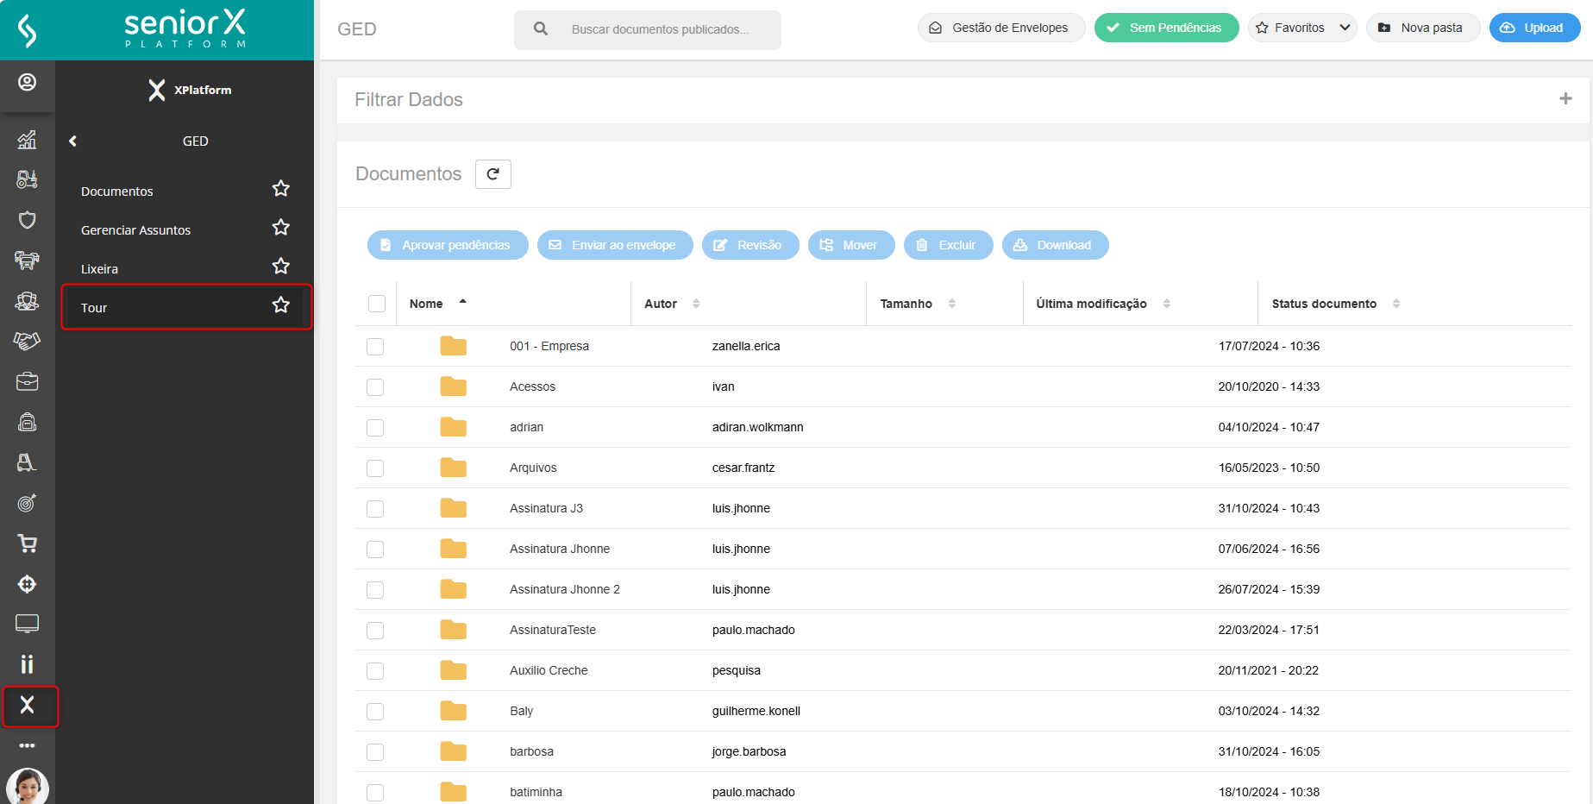Image resolution: width=1593 pixels, height=804 pixels.
Task: Click the refresh icon beside Documentos
Action: coord(492,174)
